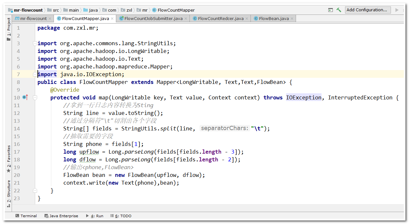Collapse the import fold marker at line 7
Screen dimensions: 409x224
coord(35,74)
